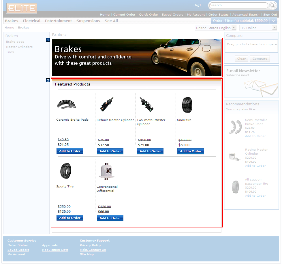Open the Site Map footer link
282x264 pixels.
[x=87, y=254]
